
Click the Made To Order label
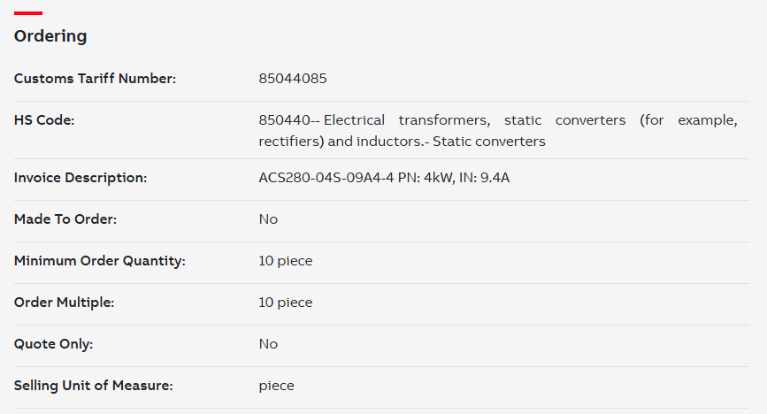tap(65, 219)
